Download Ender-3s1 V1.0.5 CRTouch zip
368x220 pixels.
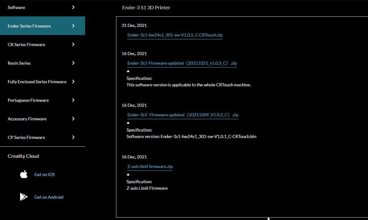click(175, 35)
